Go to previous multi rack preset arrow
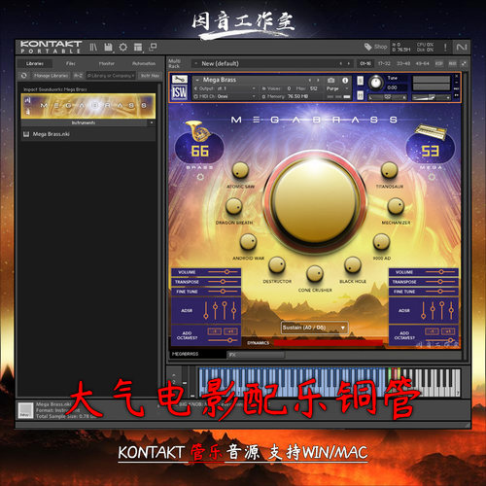This screenshot has height=486, width=486. [x=340, y=64]
